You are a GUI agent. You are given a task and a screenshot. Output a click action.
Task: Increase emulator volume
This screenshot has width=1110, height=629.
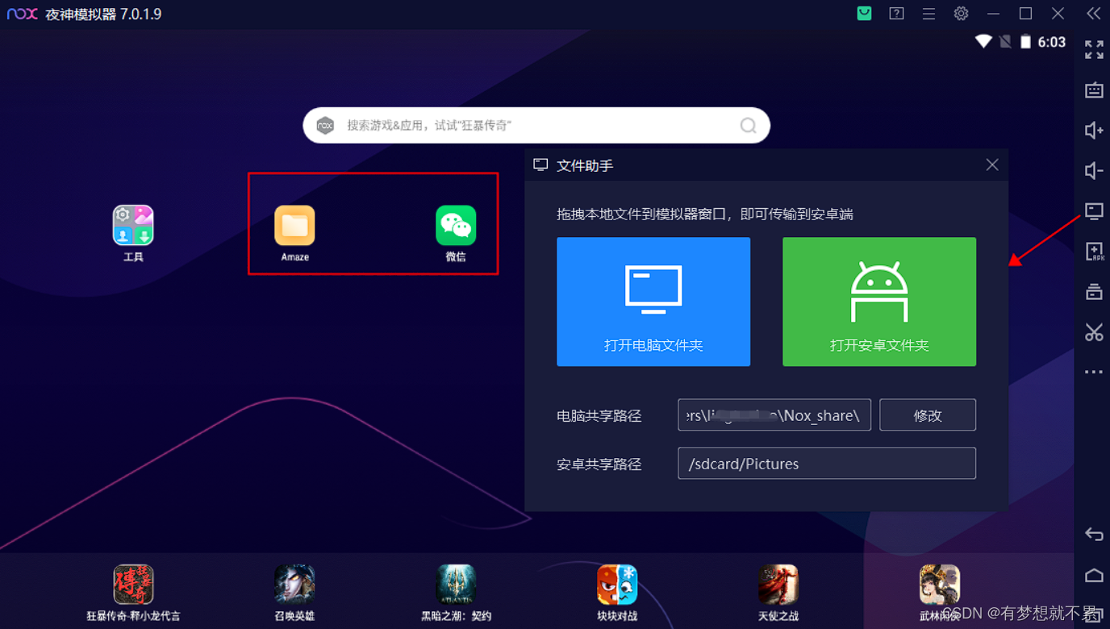click(x=1094, y=130)
